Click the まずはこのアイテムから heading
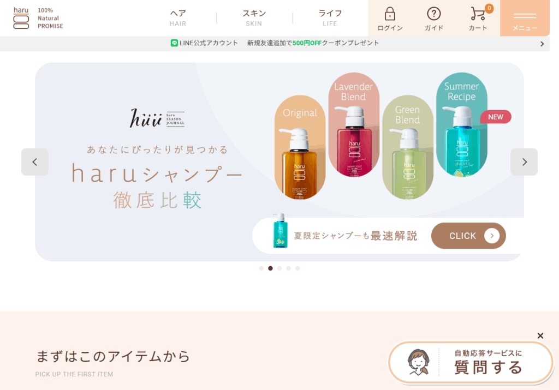 click(113, 356)
